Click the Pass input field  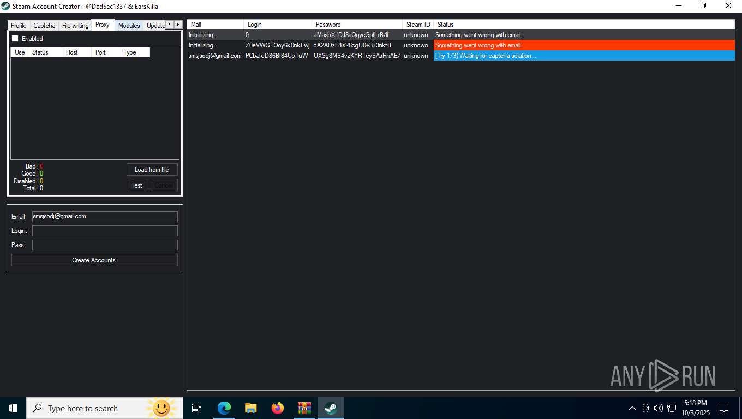pos(105,245)
